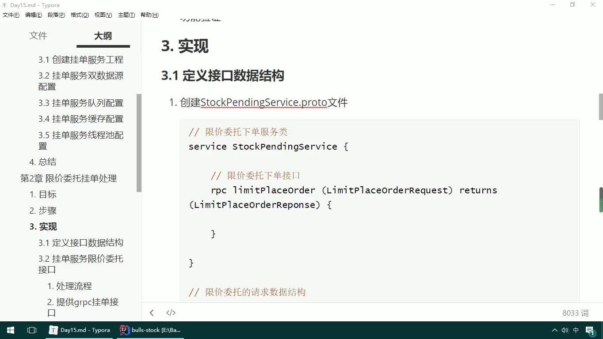Go to outline item 3.5 挂单服务线程池配置
The width and height of the screenshot is (603, 339).
click(x=80, y=140)
